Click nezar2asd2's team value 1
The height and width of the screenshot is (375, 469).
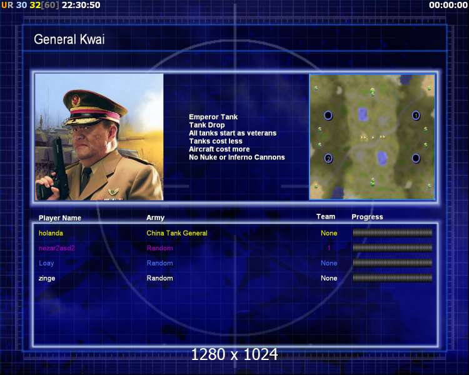pyautogui.click(x=329, y=248)
